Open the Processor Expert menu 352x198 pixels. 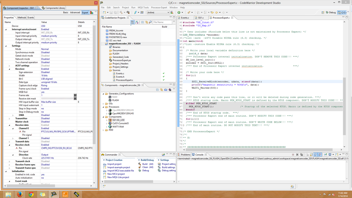pos(159,7)
